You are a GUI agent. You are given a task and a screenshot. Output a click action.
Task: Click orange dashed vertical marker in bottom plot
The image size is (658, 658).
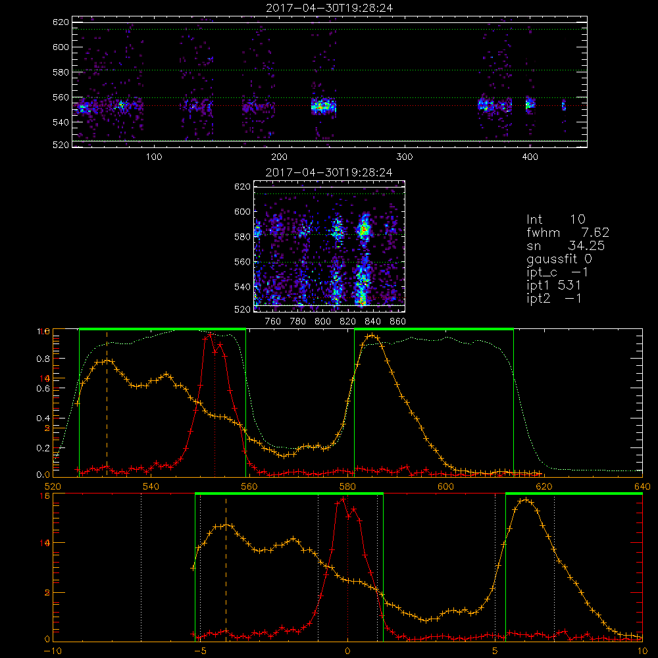click(226, 569)
